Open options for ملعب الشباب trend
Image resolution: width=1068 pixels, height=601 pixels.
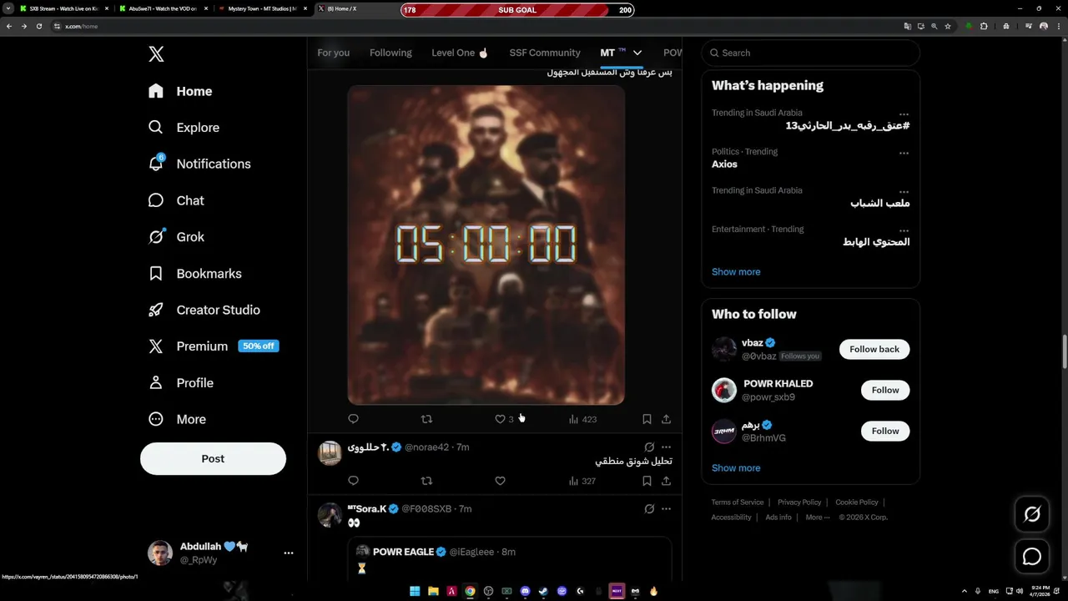coord(904,192)
